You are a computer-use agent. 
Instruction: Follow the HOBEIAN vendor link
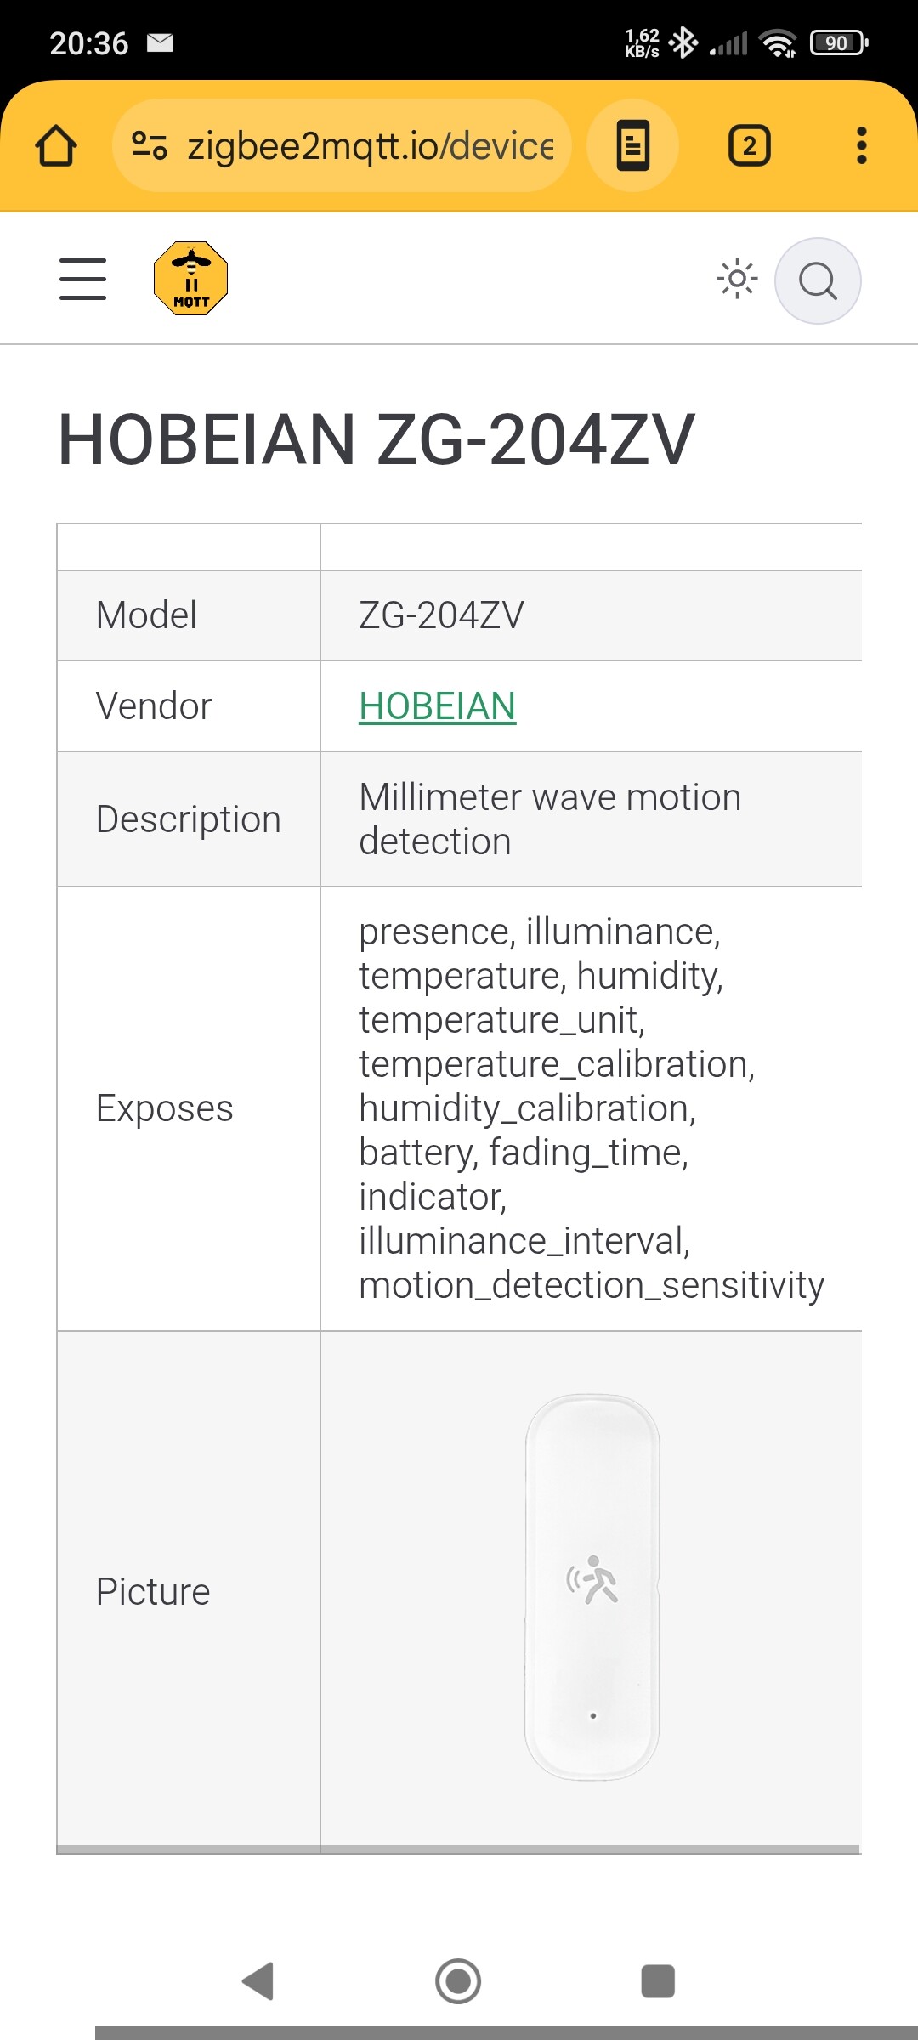coord(437,706)
